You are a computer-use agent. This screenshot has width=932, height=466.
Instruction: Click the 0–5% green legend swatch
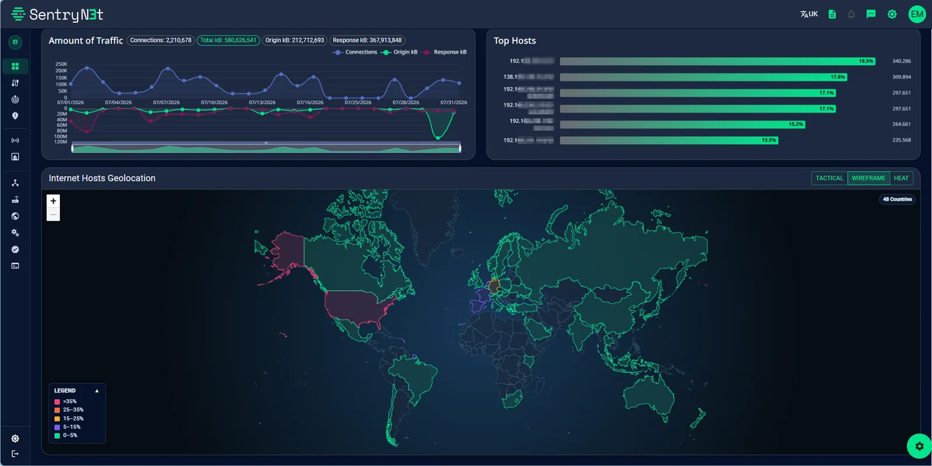(x=57, y=435)
